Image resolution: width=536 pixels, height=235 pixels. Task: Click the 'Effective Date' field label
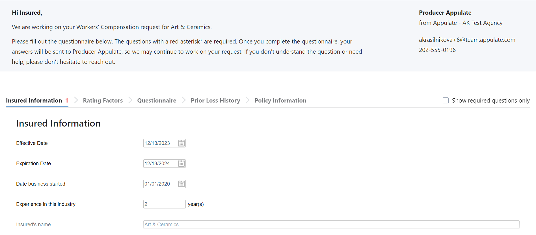(x=32, y=143)
